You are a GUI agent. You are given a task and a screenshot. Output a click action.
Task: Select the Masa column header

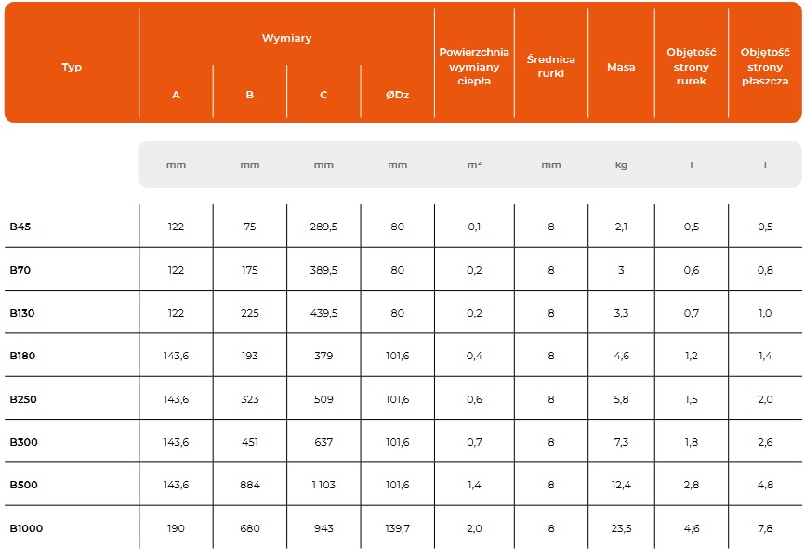point(621,67)
